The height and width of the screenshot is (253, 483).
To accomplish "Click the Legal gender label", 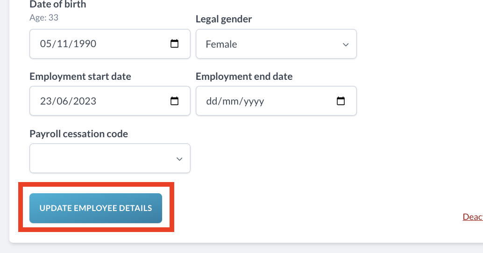I will (223, 19).
